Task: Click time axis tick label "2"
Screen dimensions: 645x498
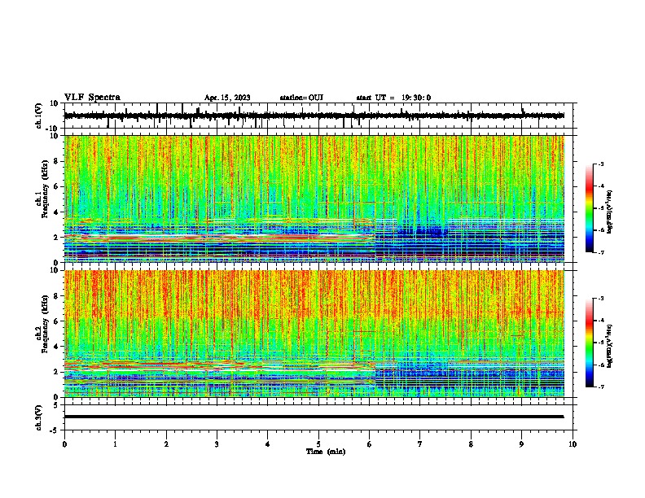Action: (x=166, y=444)
